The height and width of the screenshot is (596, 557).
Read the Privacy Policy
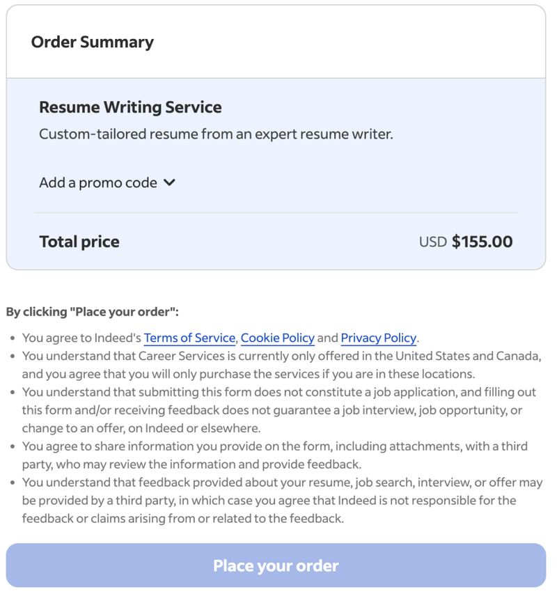click(x=378, y=338)
